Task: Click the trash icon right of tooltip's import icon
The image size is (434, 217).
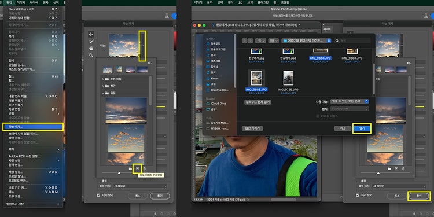Action: 144,168
